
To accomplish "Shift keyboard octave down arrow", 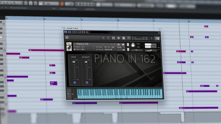I will pos(69,96).
